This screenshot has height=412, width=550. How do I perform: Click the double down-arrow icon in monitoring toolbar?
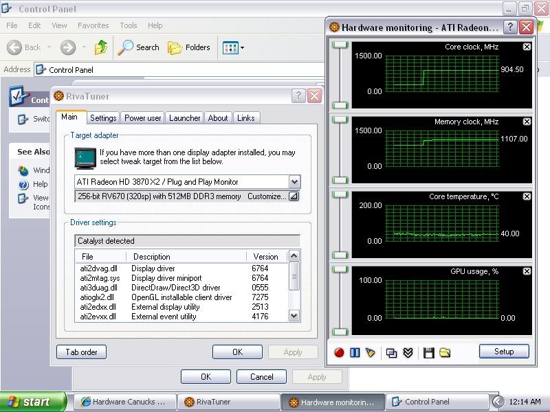coord(408,352)
